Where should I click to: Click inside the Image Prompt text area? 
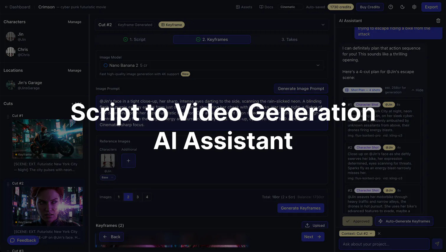pyautogui.click(x=212, y=113)
